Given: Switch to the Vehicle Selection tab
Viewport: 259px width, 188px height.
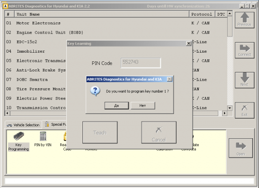Looking at the screenshot, I should click(23, 125).
